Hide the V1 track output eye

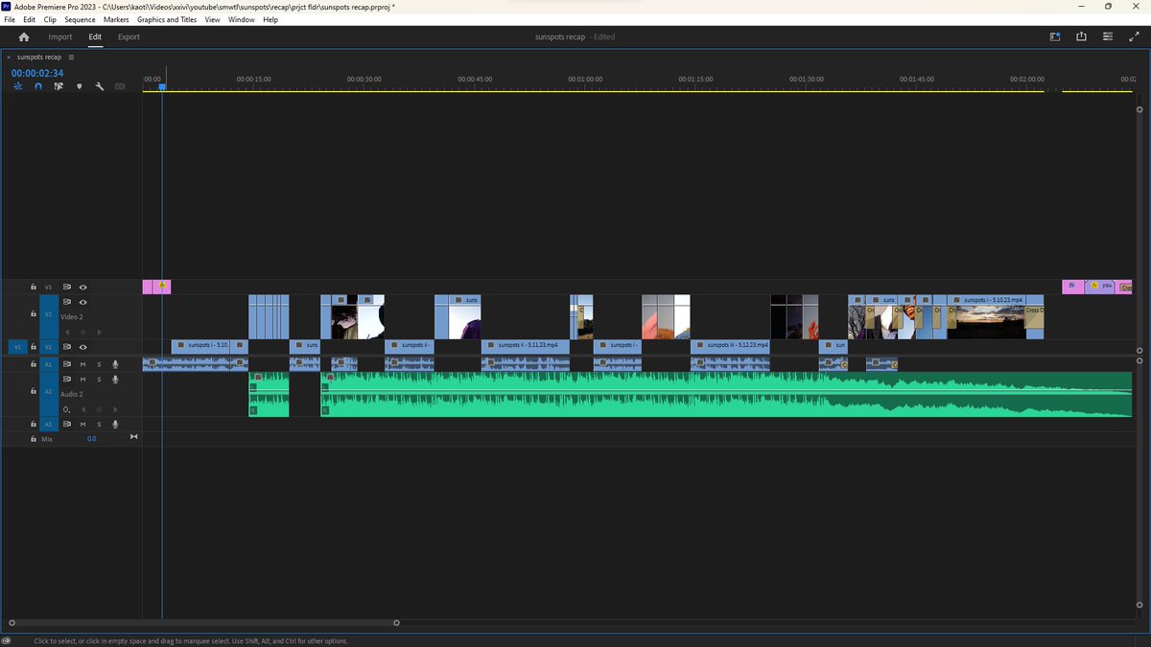(83, 347)
